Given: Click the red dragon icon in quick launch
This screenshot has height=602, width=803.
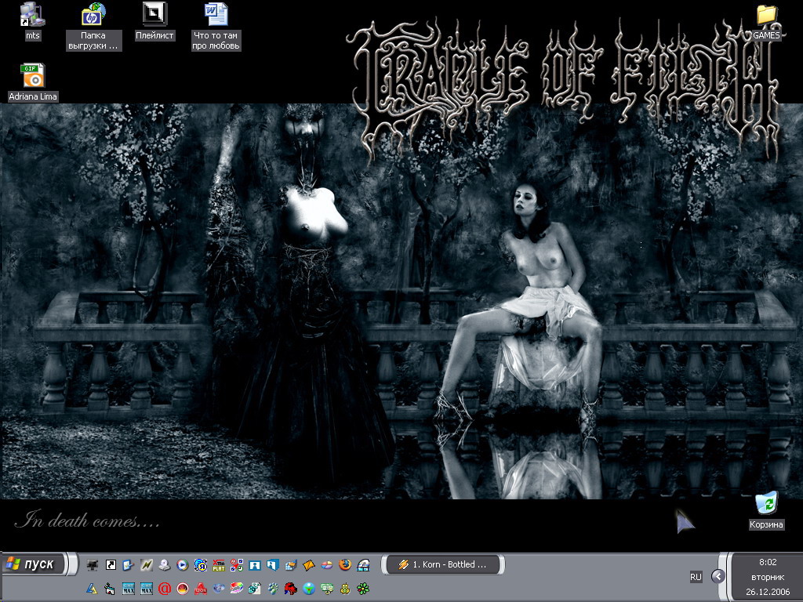Looking at the screenshot, I should point(290,588).
